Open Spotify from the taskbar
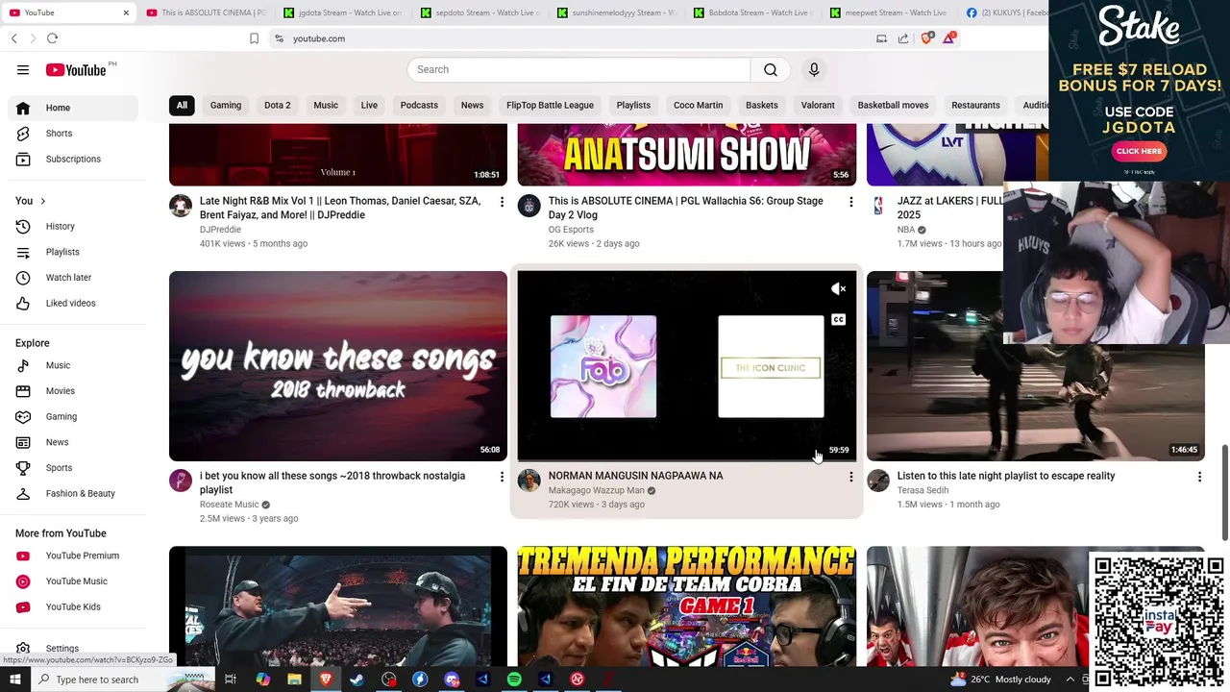The height and width of the screenshot is (692, 1230). (514, 680)
